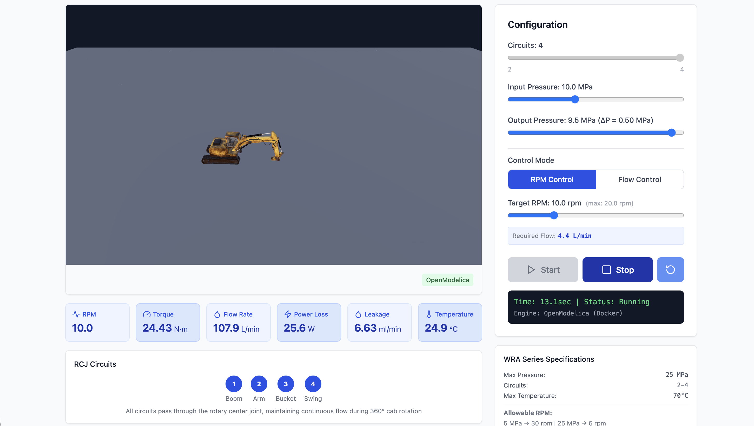This screenshot has height=426, width=754.
Task: Click the Required Flow value field
Action: pyautogui.click(x=596, y=236)
